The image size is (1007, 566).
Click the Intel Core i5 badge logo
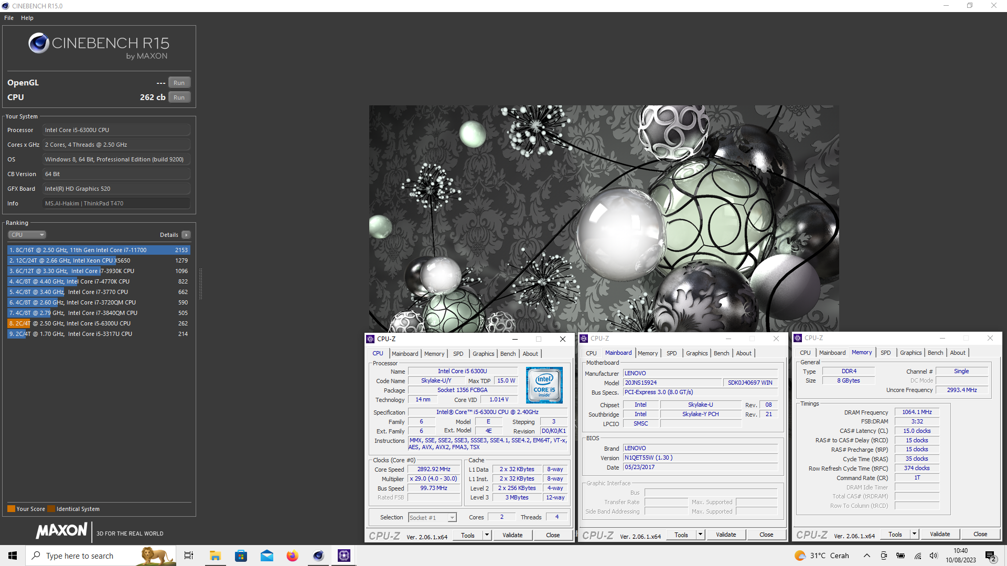pos(544,385)
